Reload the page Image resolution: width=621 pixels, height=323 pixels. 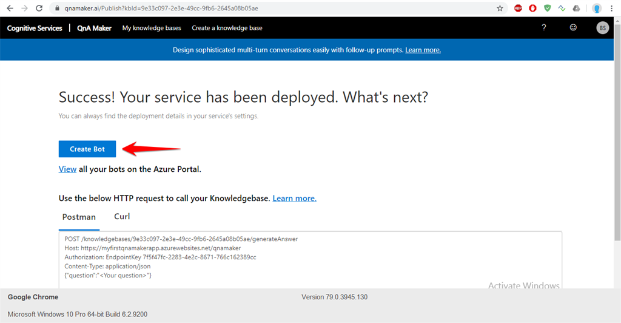(39, 8)
